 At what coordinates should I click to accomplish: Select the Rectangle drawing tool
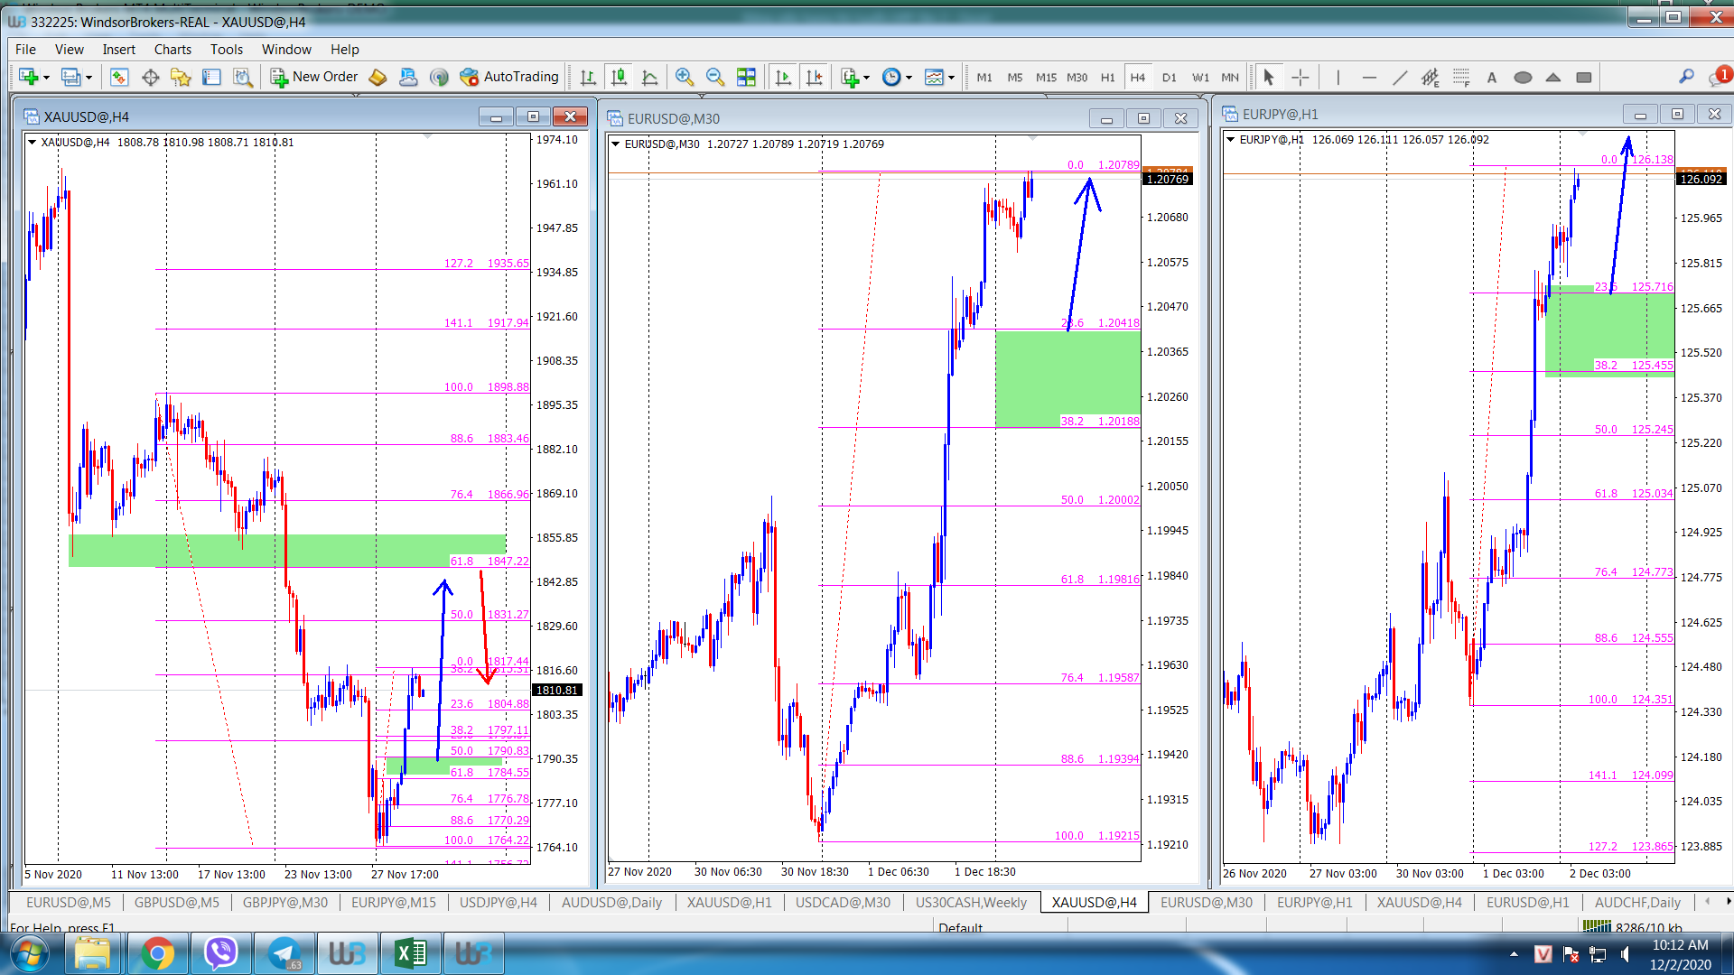pos(1584,78)
